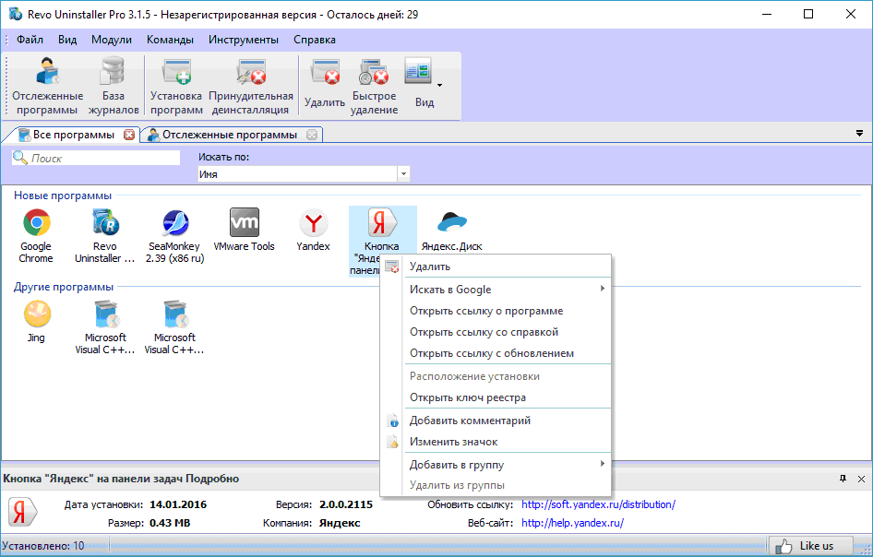Open the Файл menu

tap(30, 40)
